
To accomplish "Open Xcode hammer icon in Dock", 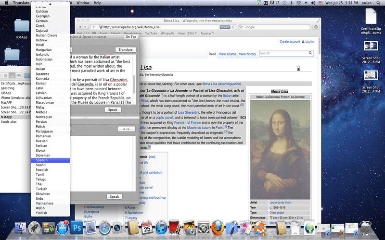I will [232, 228].
